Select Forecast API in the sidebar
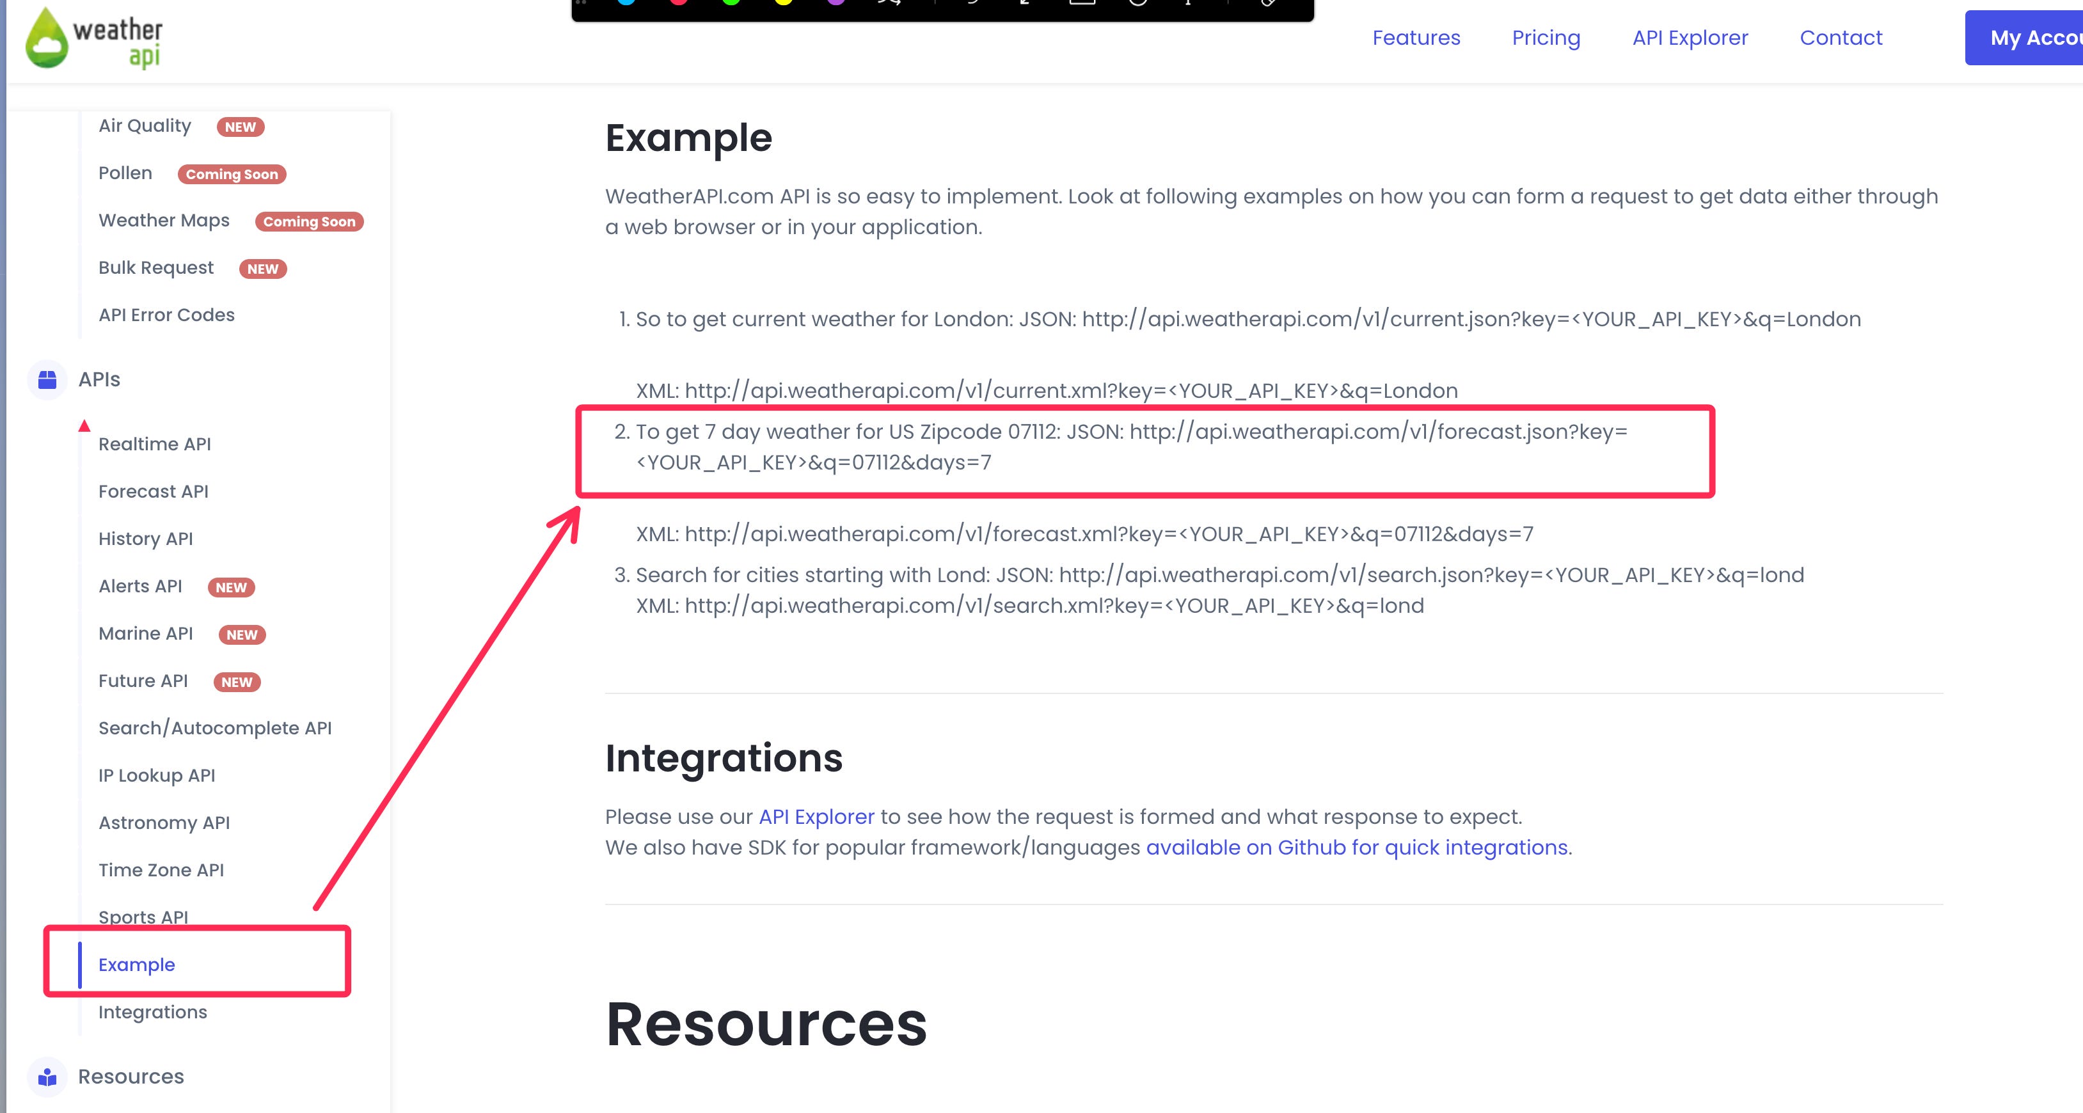This screenshot has width=2083, height=1113. click(x=154, y=491)
